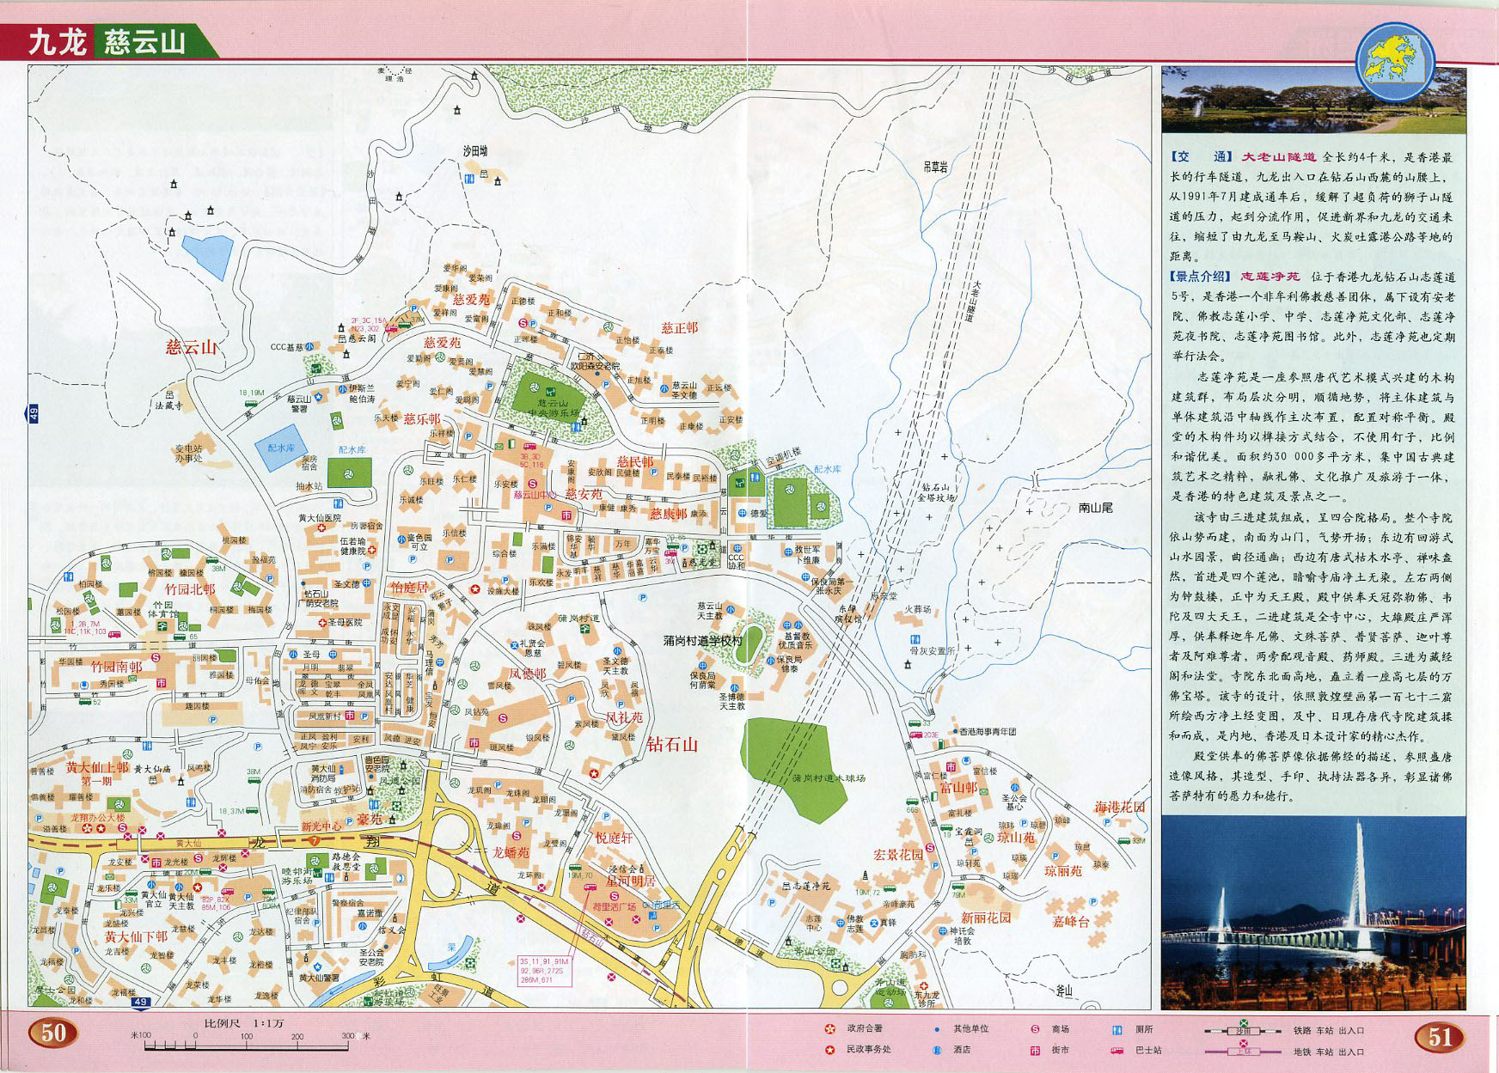This screenshot has width=1499, height=1073.
Task: Click the 志莲净苑 heading in text panel
Action: tap(1269, 277)
